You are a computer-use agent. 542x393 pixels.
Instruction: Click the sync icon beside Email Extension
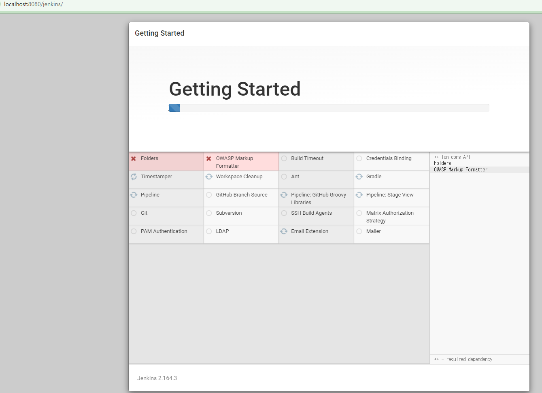click(x=284, y=231)
